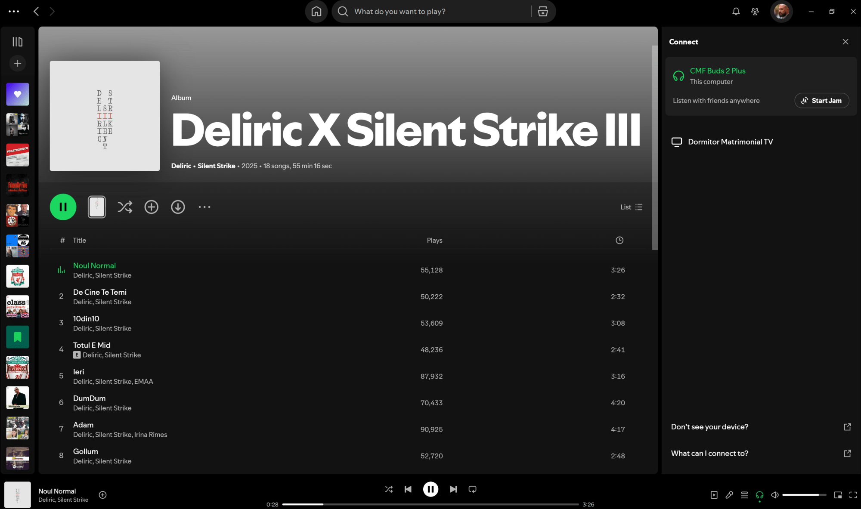Viewport: 861px width, 509px height.
Task: Start a Jam session
Action: click(x=821, y=101)
